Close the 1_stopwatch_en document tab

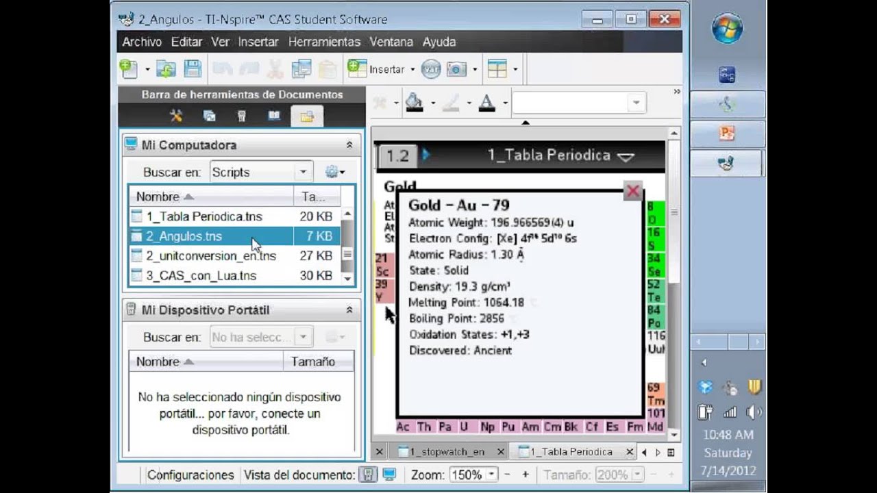click(x=501, y=452)
